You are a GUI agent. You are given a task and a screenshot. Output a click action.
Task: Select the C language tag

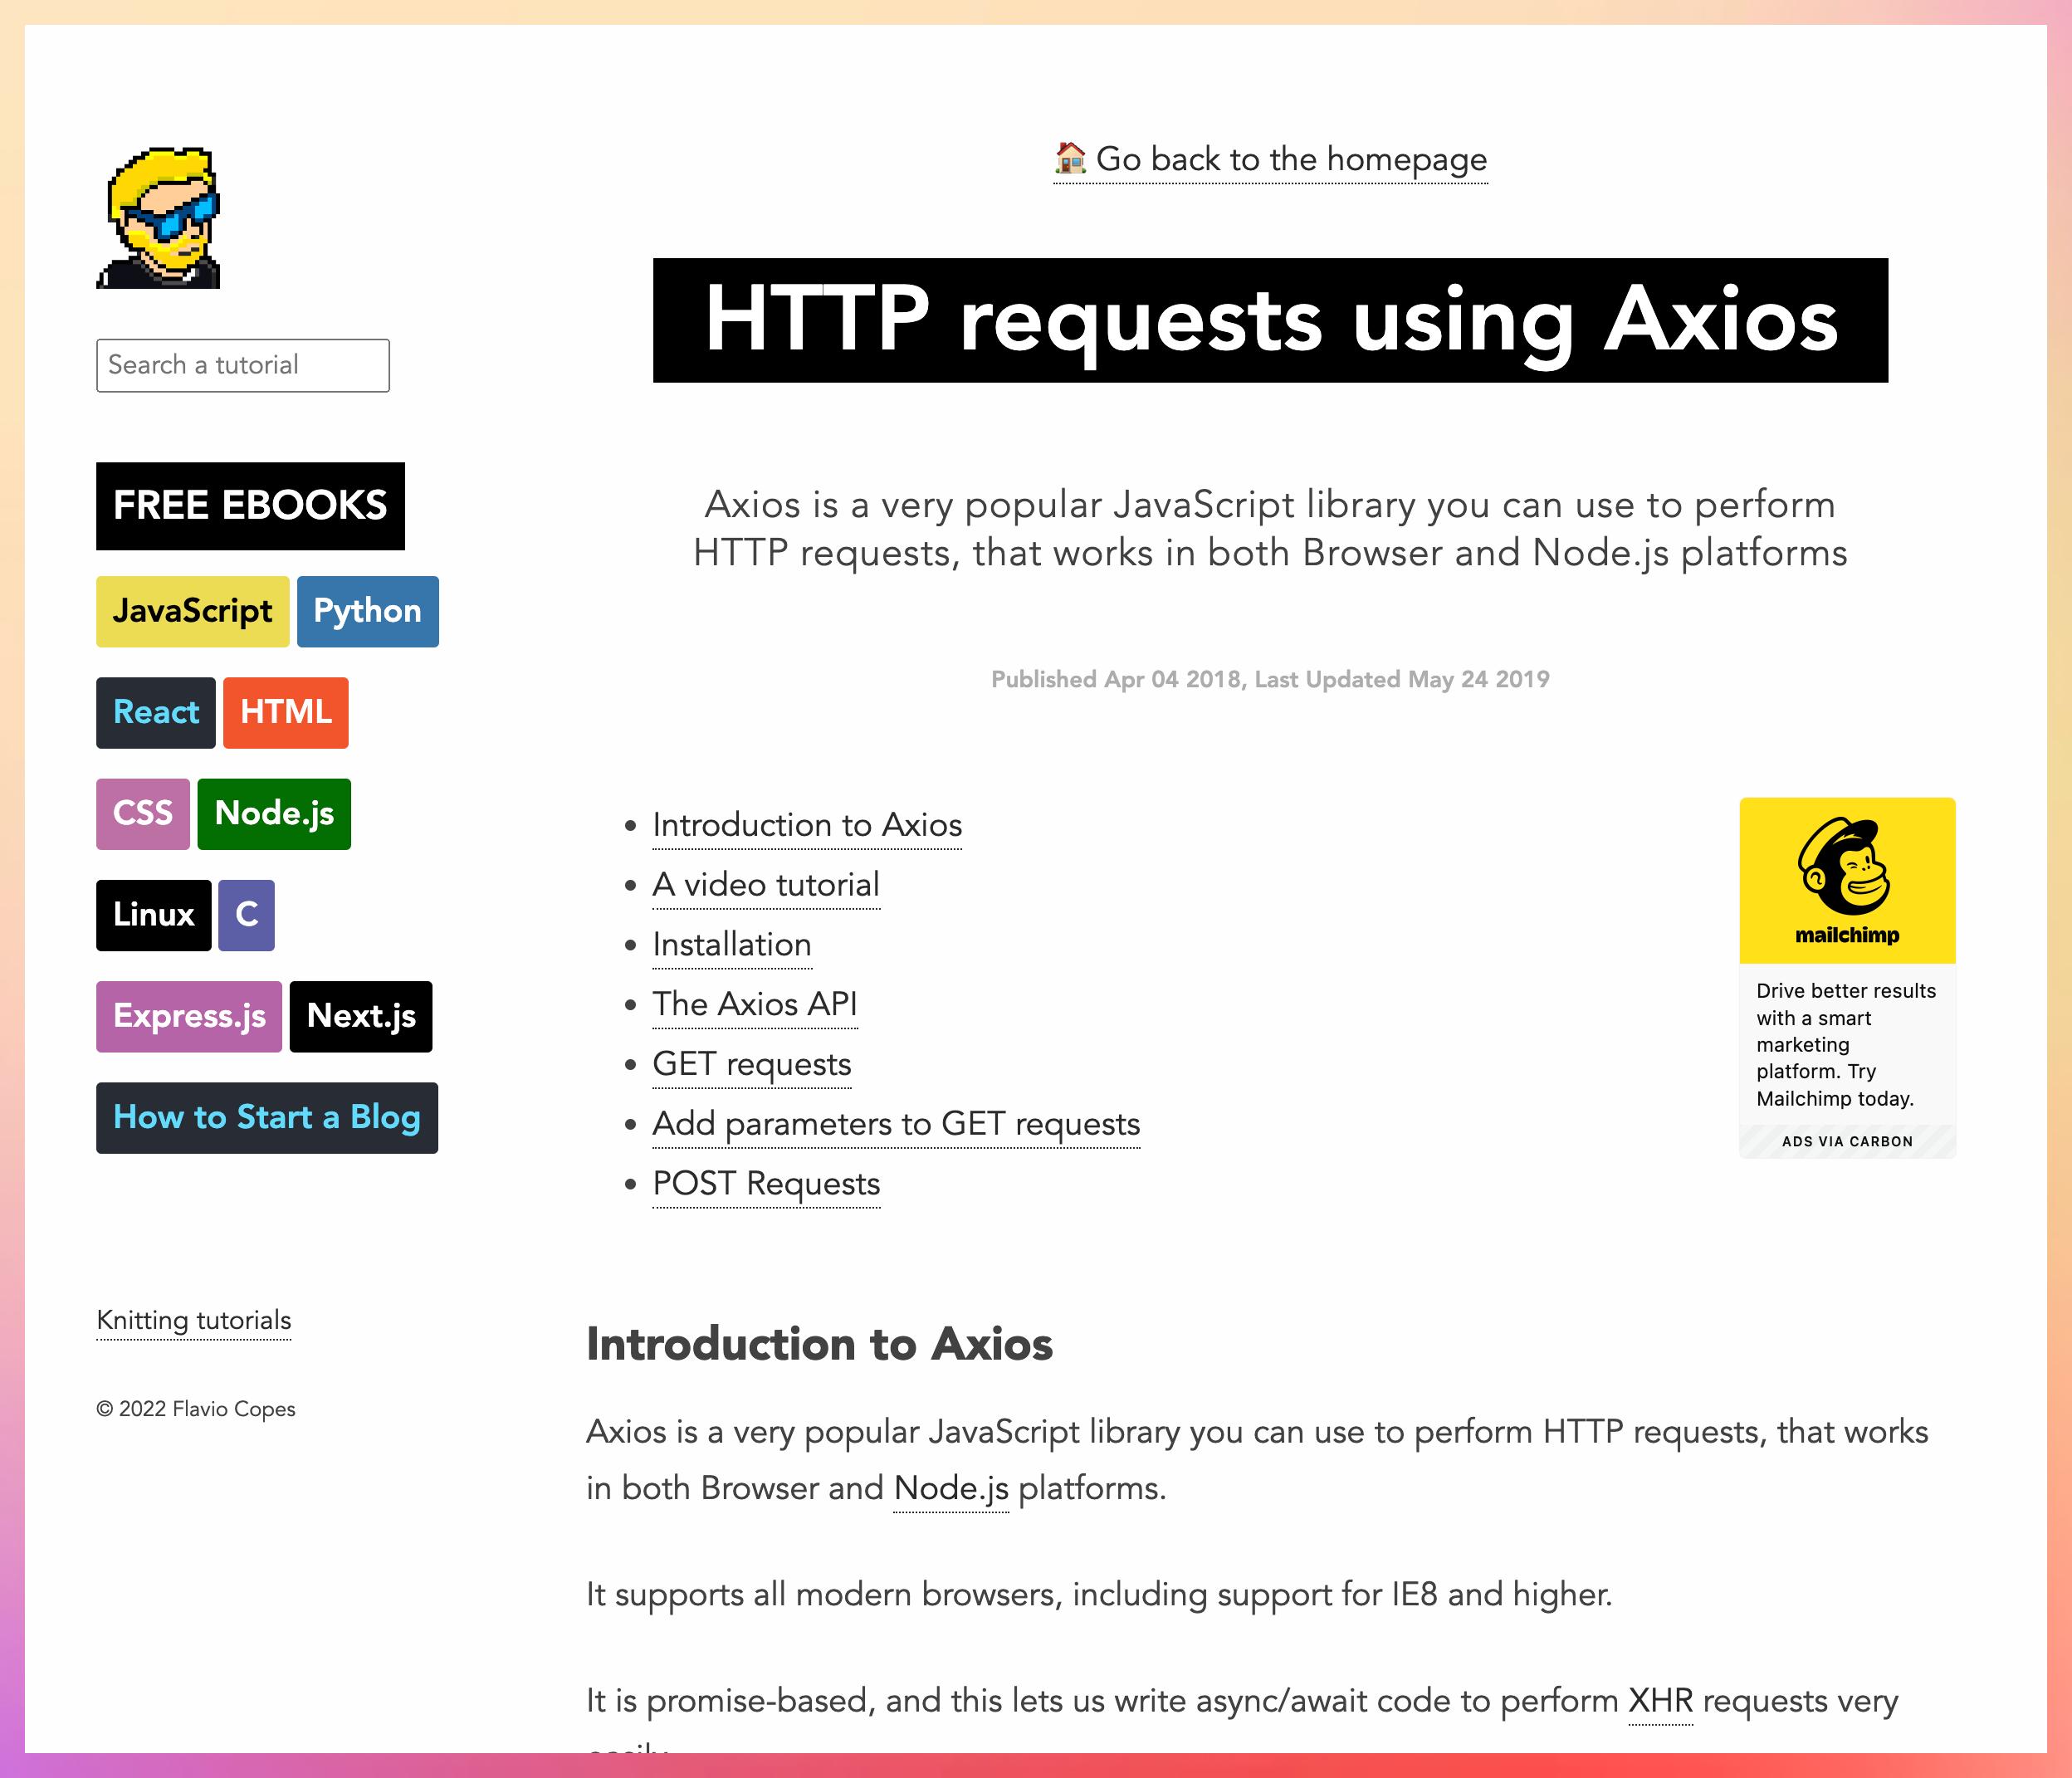click(x=246, y=914)
